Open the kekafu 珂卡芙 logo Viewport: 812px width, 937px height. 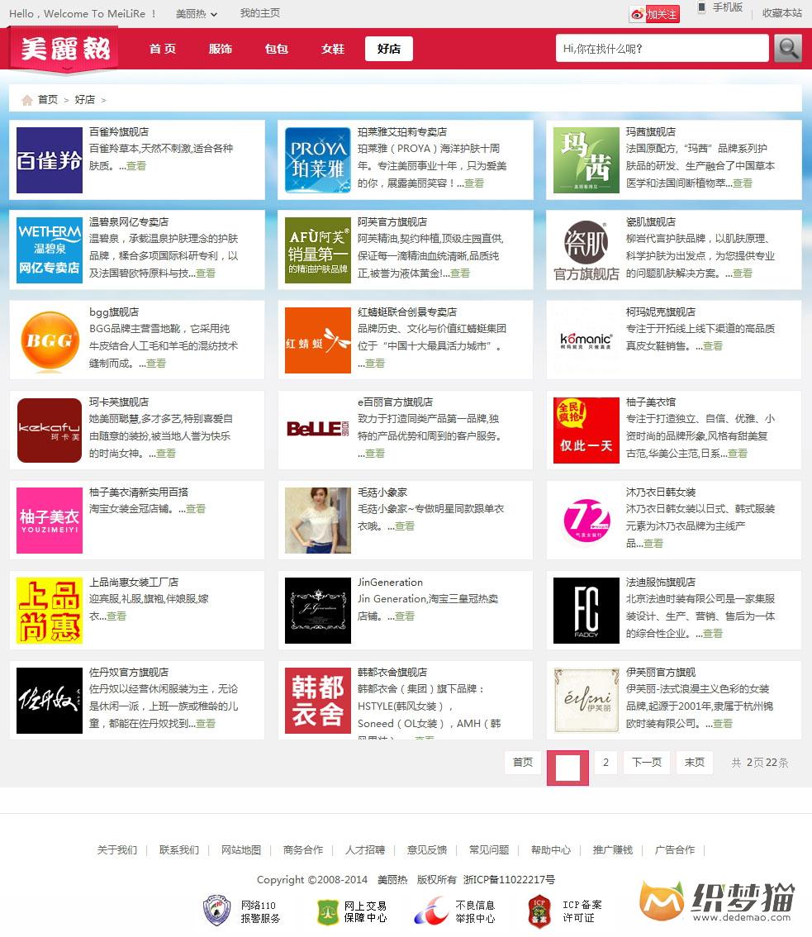(x=50, y=430)
